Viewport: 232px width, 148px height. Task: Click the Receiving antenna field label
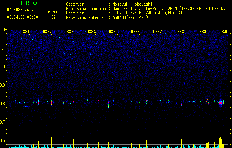tap(85, 17)
